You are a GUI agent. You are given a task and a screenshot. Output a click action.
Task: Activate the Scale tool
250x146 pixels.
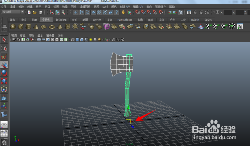tap(4, 81)
